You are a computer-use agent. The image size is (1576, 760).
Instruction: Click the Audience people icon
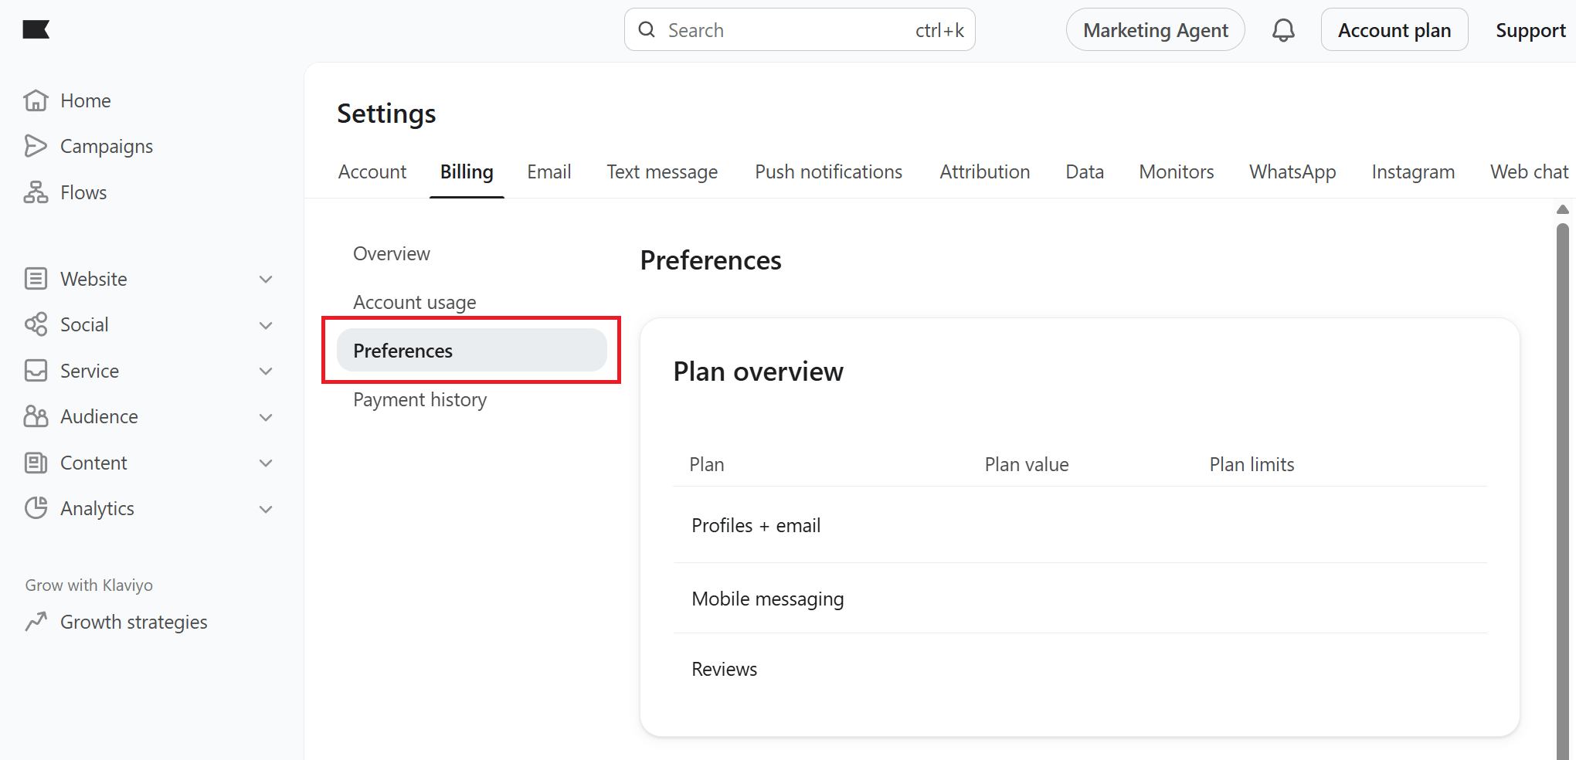[x=36, y=416]
